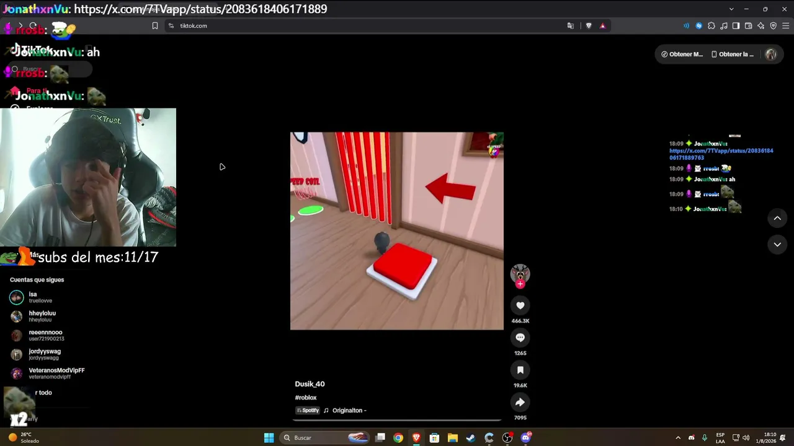Open the user profile avatar at top right

pos(771,54)
